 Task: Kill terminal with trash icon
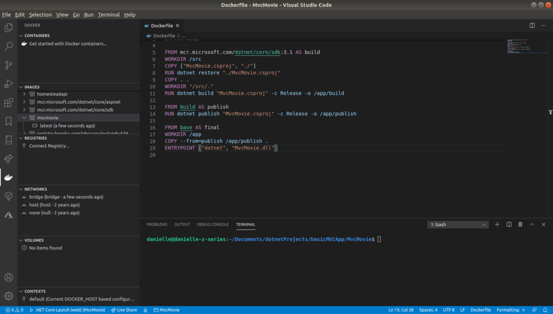(x=520, y=224)
